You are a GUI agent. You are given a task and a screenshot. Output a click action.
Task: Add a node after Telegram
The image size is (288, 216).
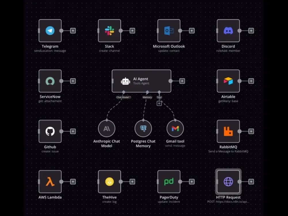tap(73, 31)
